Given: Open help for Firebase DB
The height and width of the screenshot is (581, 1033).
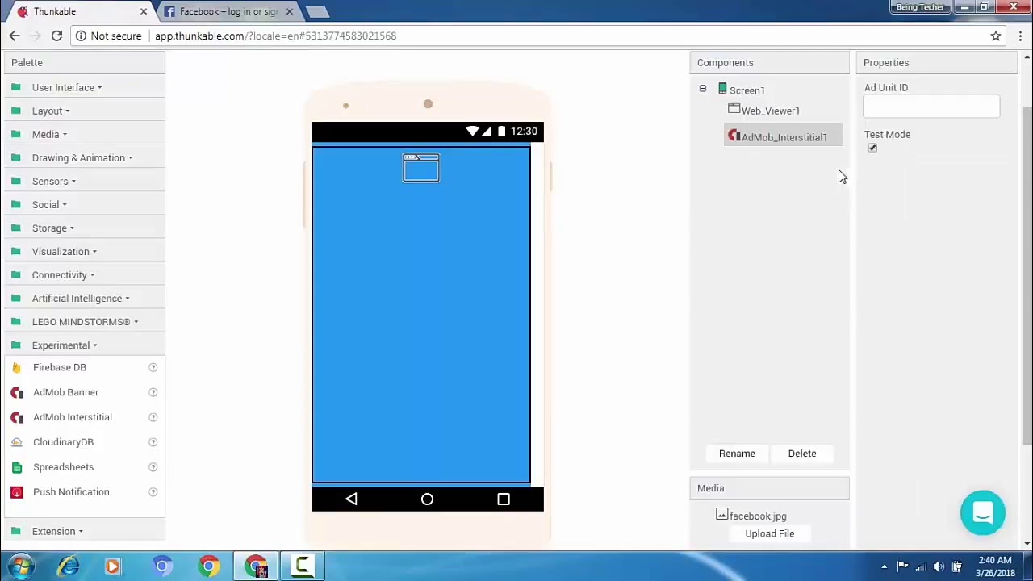Looking at the screenshot, I should [153, 367].
